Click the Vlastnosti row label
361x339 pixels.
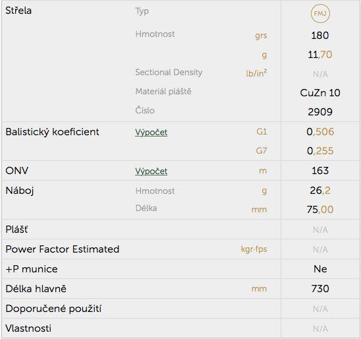(x=28, y=328)
